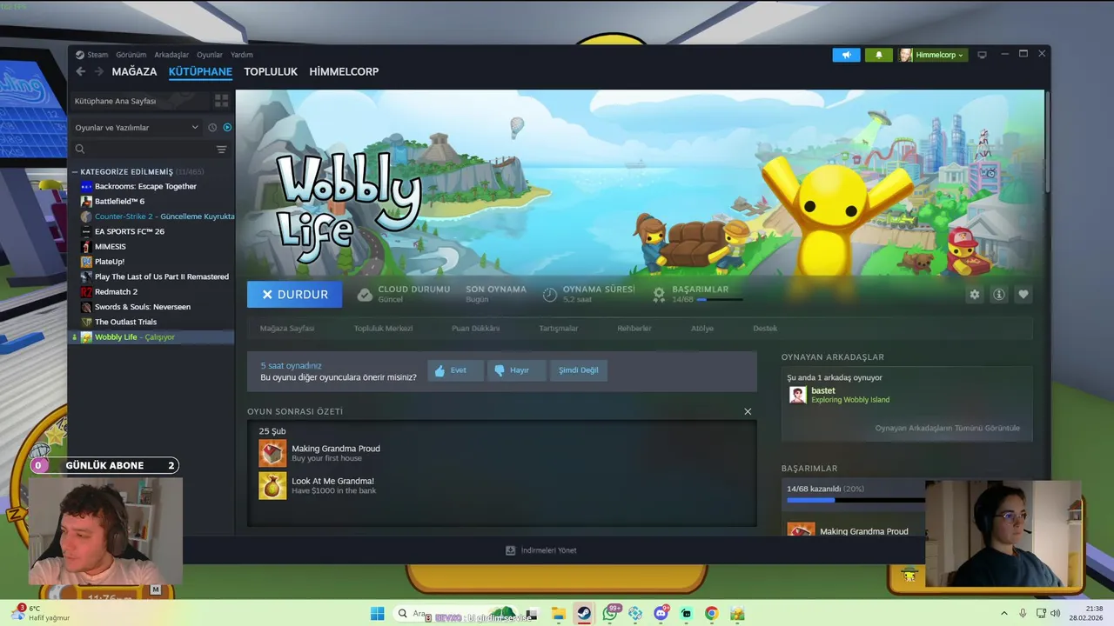Open İndirmeleri Yönet

[x=541, y=550]
